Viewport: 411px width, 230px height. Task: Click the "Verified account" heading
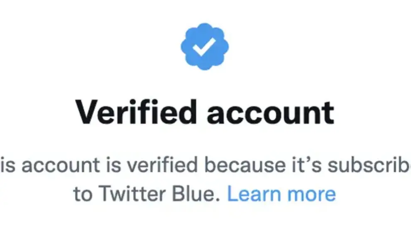point(205,113)
